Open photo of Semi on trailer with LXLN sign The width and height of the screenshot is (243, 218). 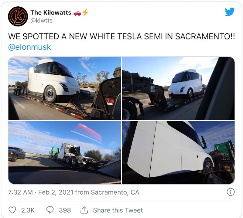(64, 88)
